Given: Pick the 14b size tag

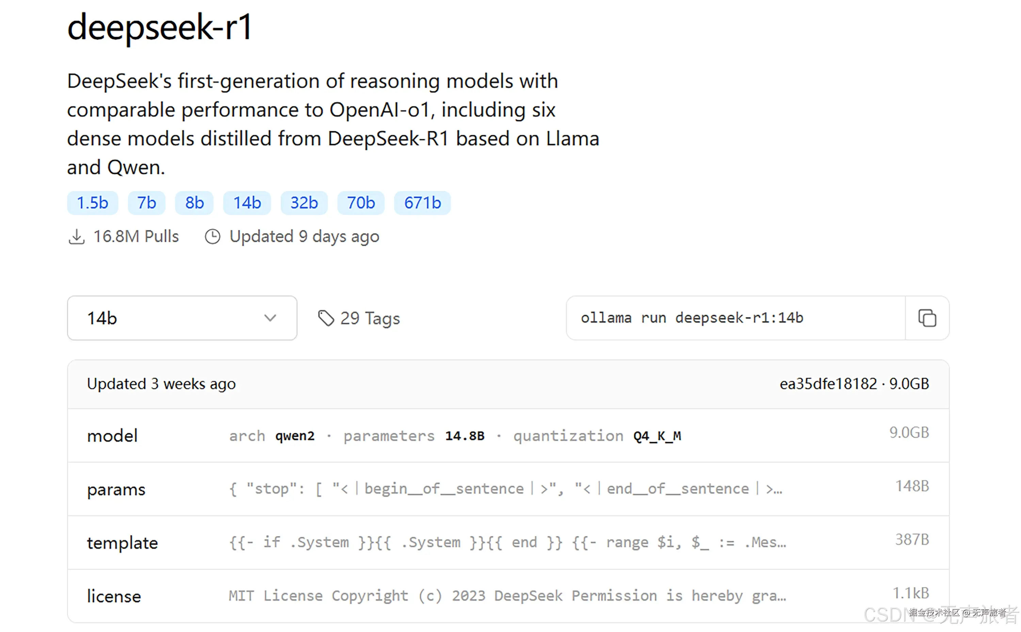Looking at the screenshot, I should [x=247, y=203].
